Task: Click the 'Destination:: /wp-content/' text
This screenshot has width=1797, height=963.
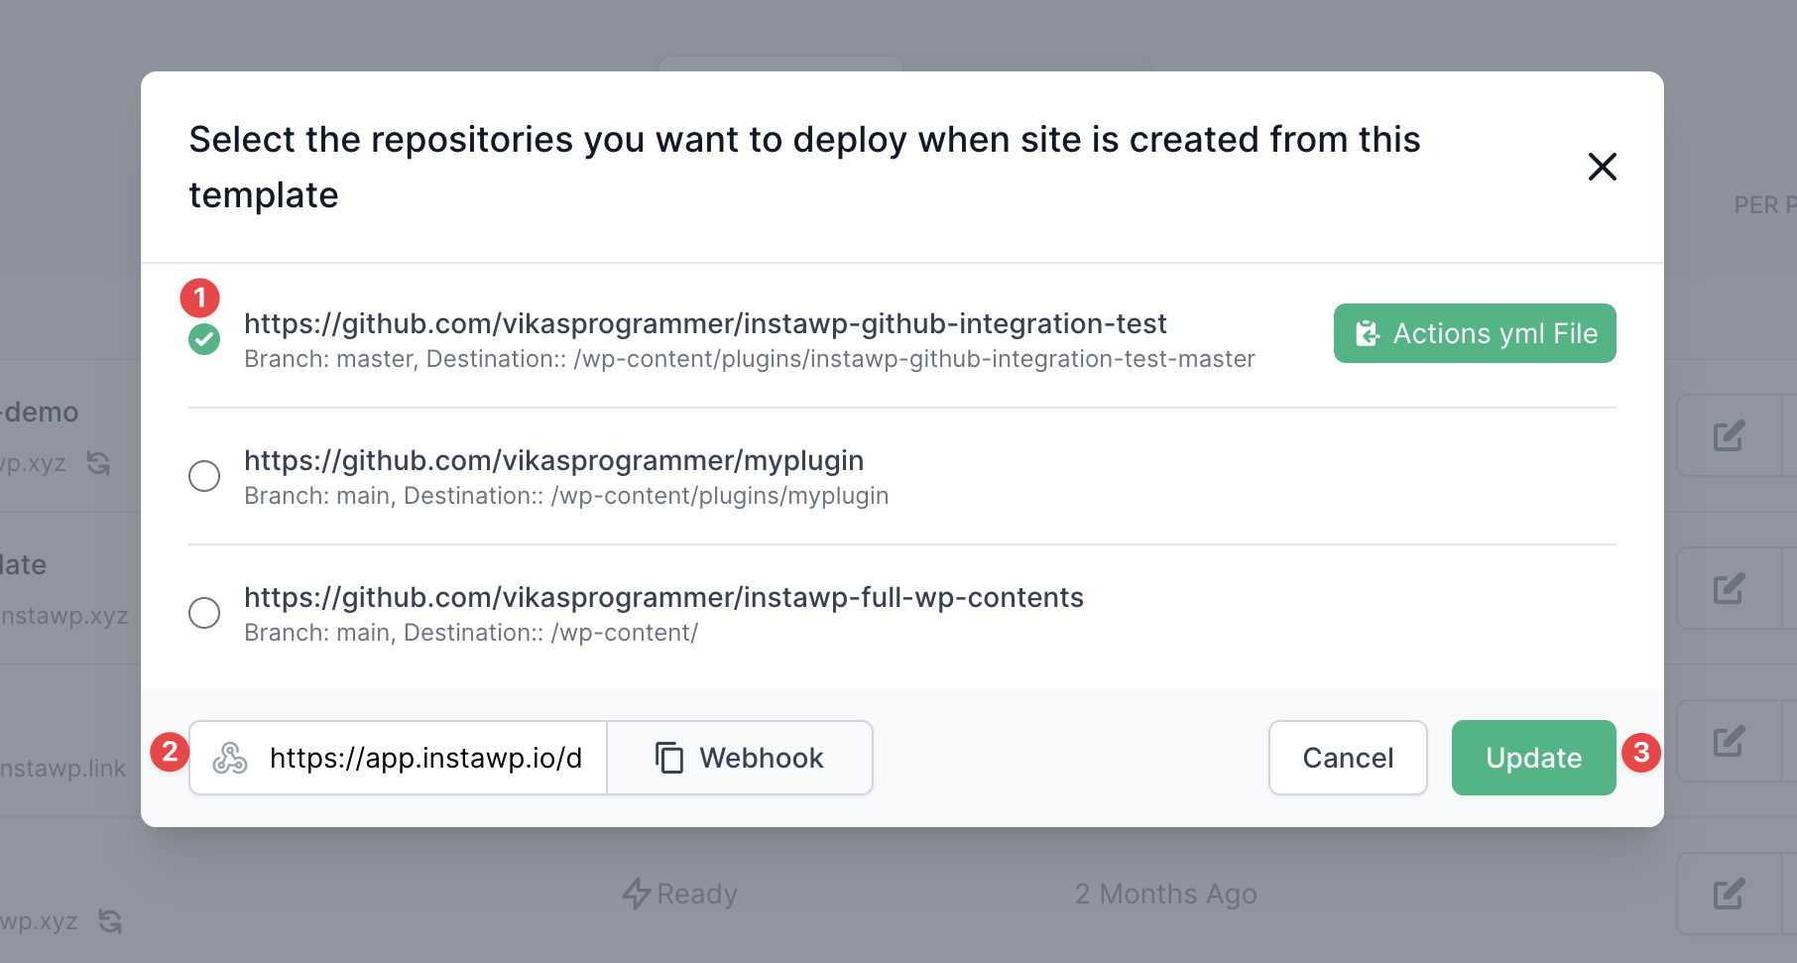Action: pyautogui.click(x=551, y=633)
